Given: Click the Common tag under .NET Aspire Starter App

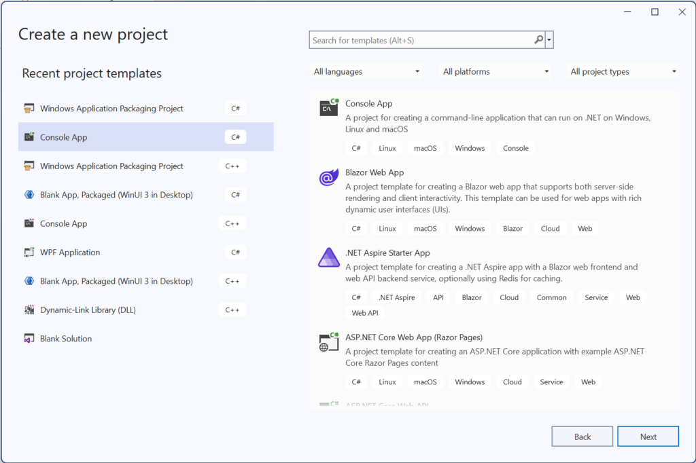Looking at the screenshot, I should click(x=552, y=297).
